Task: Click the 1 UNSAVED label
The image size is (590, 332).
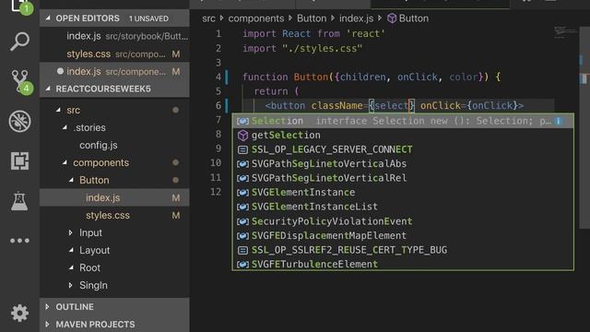Action: point(148,18)
